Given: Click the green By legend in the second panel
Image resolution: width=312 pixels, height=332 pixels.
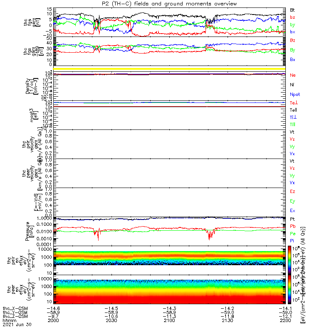Looking at the screenshot, I should pos(292,50).
